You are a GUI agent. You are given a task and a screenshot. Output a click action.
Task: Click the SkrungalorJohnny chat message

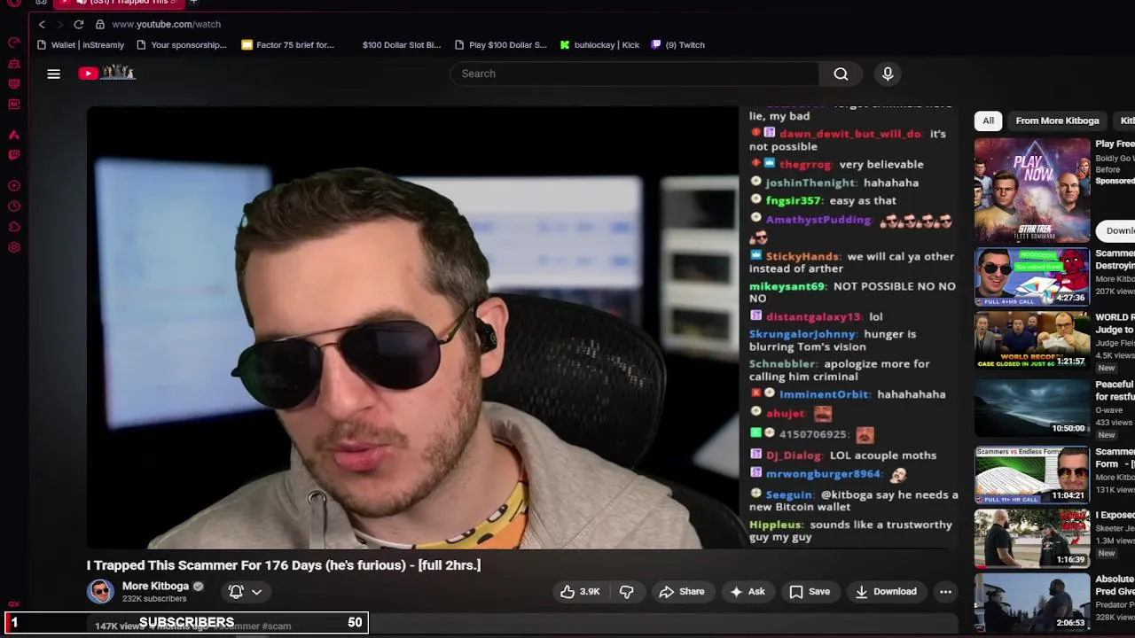833,340
